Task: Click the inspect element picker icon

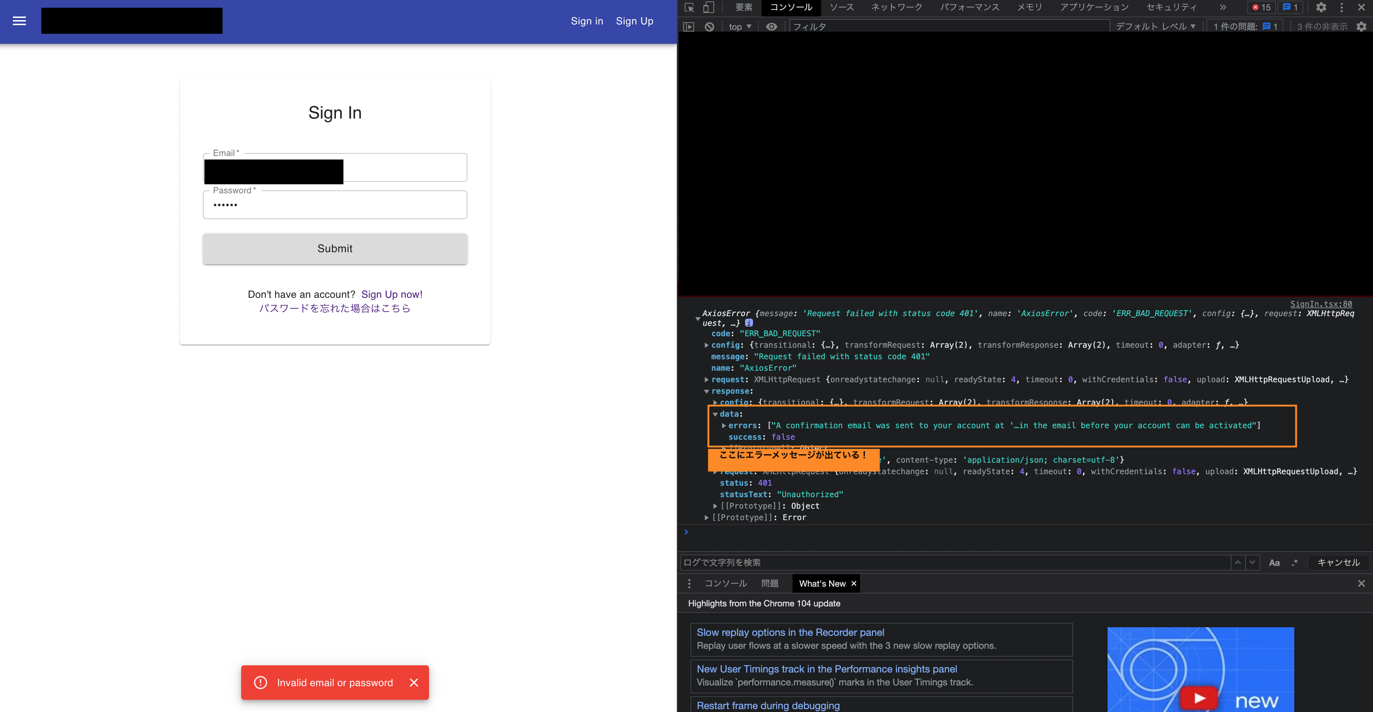Action: point(689,8)
